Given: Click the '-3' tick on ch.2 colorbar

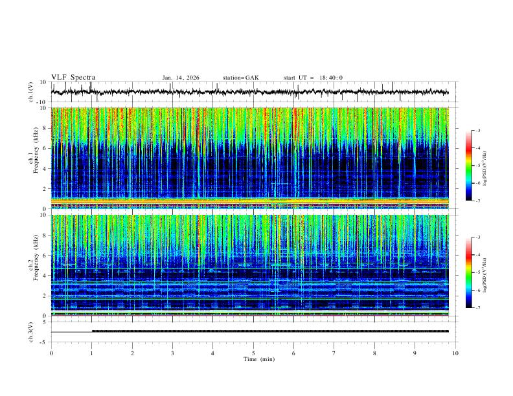Looking at the screenshot, I should coord(478,237).
